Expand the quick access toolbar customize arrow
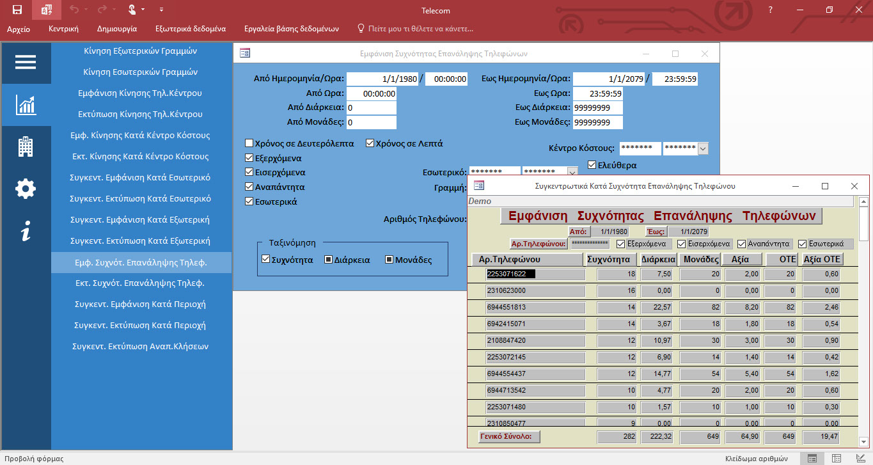Viewport: 873px width, 465px height. 161,10
